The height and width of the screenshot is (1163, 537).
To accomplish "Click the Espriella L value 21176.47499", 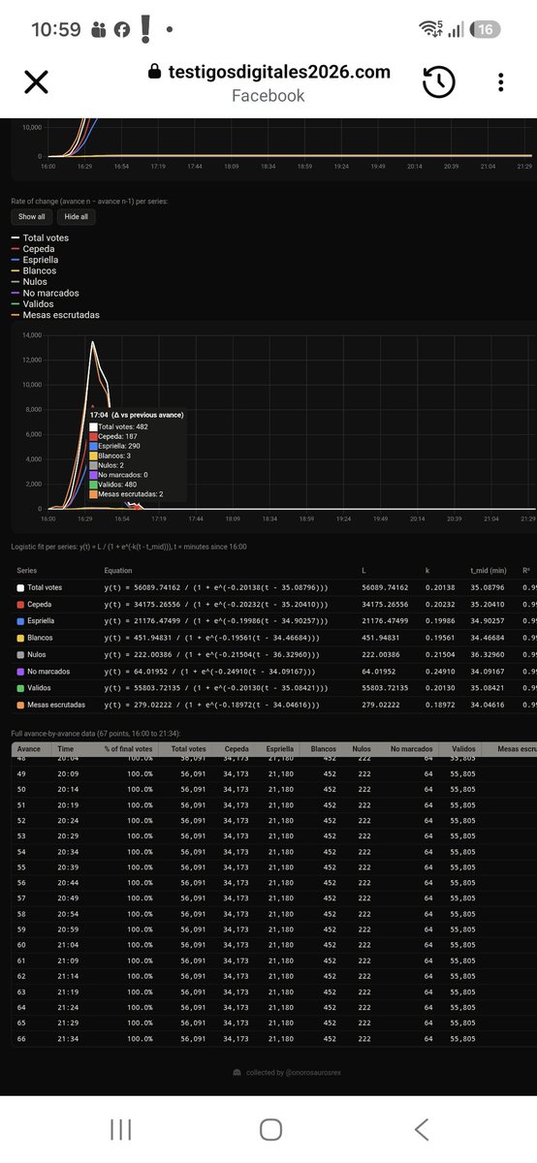I will 384,621.
